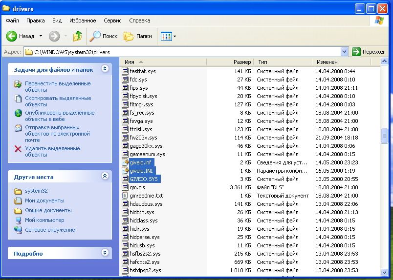393x280 pixels.
Task: Sort by the Размер column header
Action: click(x=241, y=62)
